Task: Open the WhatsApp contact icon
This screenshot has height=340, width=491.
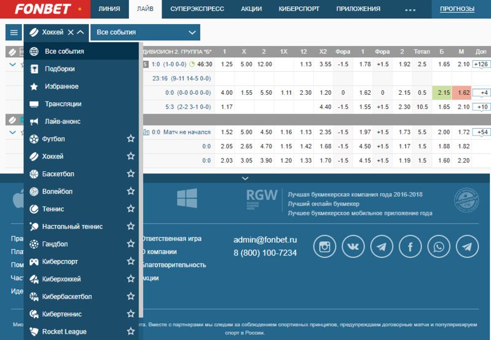Action: click(439, 246)
